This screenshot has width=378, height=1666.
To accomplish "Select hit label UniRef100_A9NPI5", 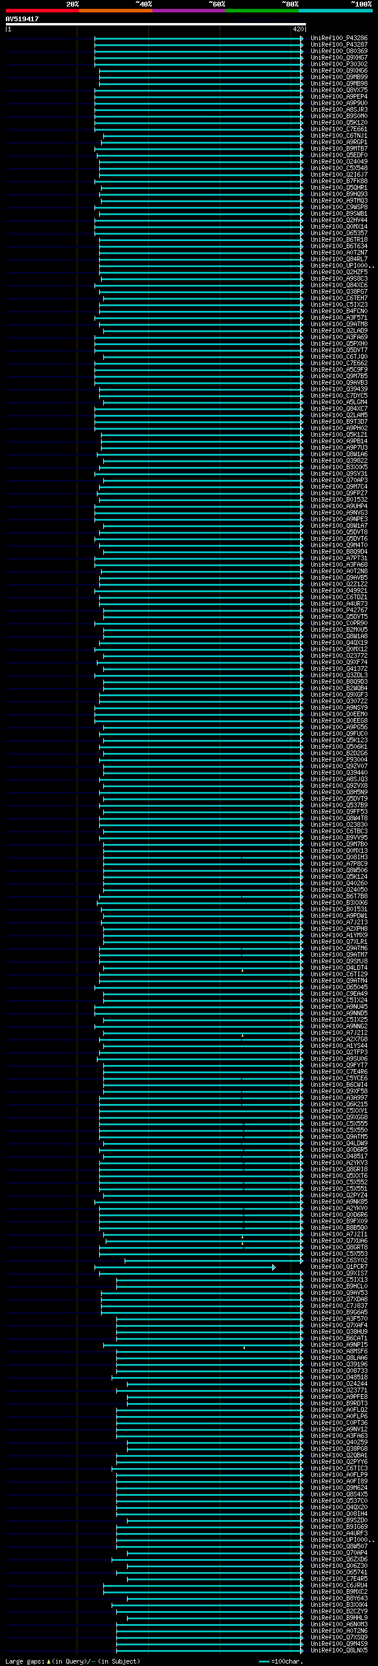I will 339,1345.
